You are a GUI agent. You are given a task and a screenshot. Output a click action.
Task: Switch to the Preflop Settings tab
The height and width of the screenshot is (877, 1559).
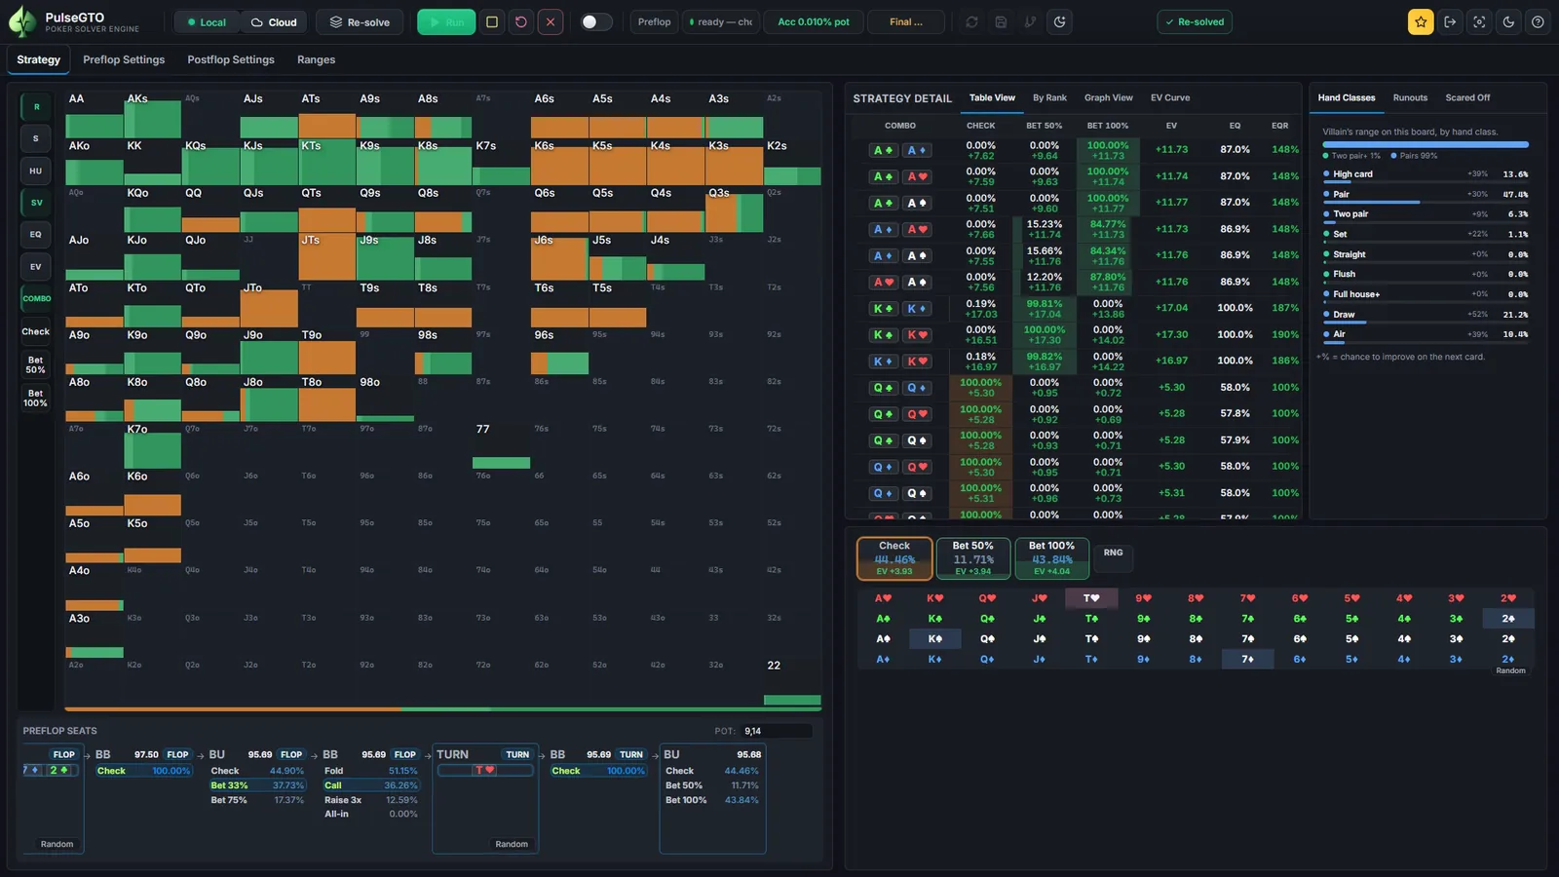124,59
